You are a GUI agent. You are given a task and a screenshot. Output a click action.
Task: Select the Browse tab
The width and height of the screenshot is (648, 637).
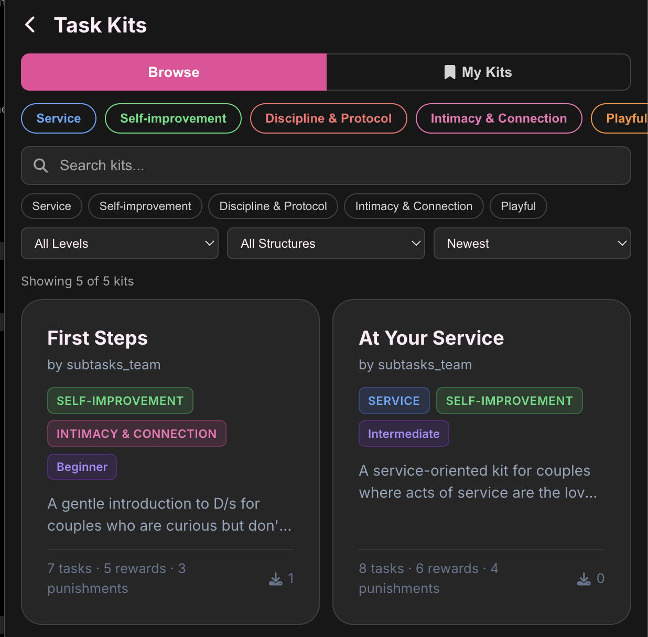(x=174, y=72)
